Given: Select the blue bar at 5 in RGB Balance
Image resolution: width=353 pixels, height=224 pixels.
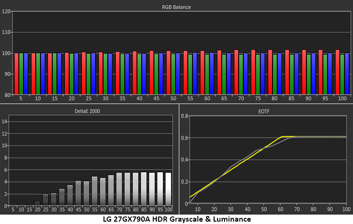Looking at the screenshot, I should tap(26, 73).
